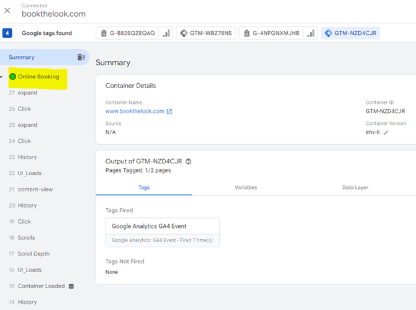Click the GA4 Event Fired 7 time(s) line
The image size is (416, 310).
163,240
